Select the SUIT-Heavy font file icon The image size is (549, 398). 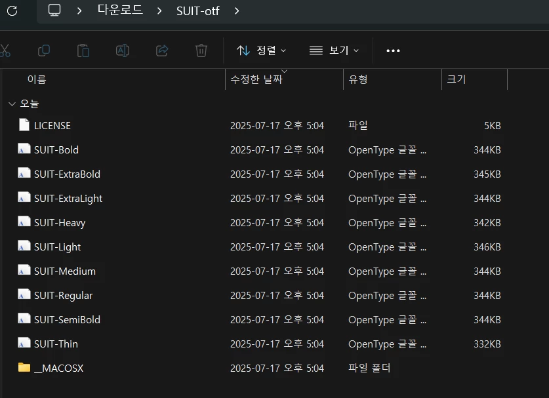click(x=24, y=222)
